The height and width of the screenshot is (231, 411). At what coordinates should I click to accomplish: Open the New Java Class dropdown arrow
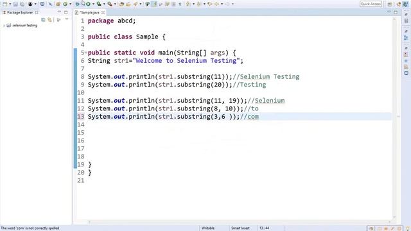(70, 4)
